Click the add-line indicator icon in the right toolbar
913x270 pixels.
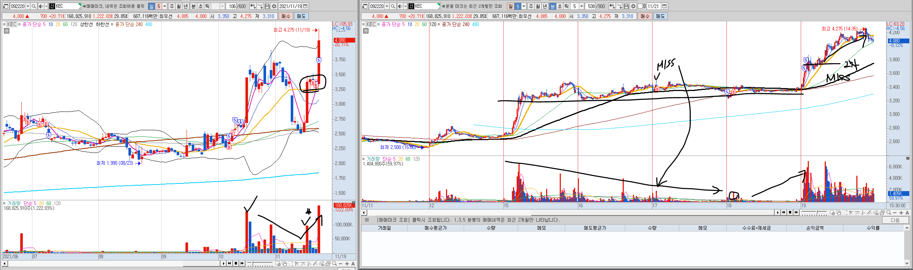619,6
